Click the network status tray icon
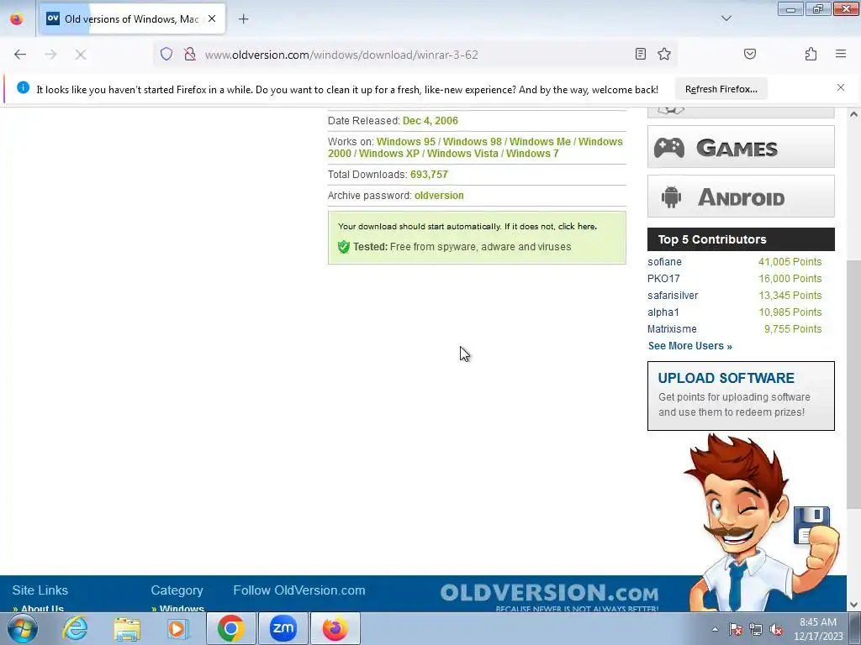Image resolution: width=861 pixels, height=645 pixels. [x=756, y=629]
